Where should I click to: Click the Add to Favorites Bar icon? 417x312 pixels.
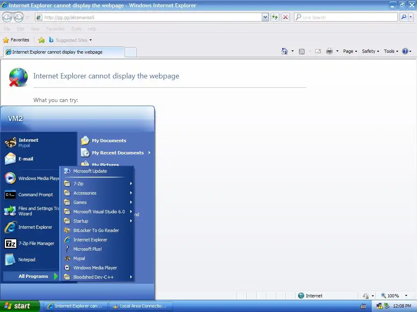coord(42,40)
